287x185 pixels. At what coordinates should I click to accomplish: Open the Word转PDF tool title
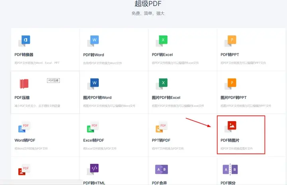pos(25,140)
